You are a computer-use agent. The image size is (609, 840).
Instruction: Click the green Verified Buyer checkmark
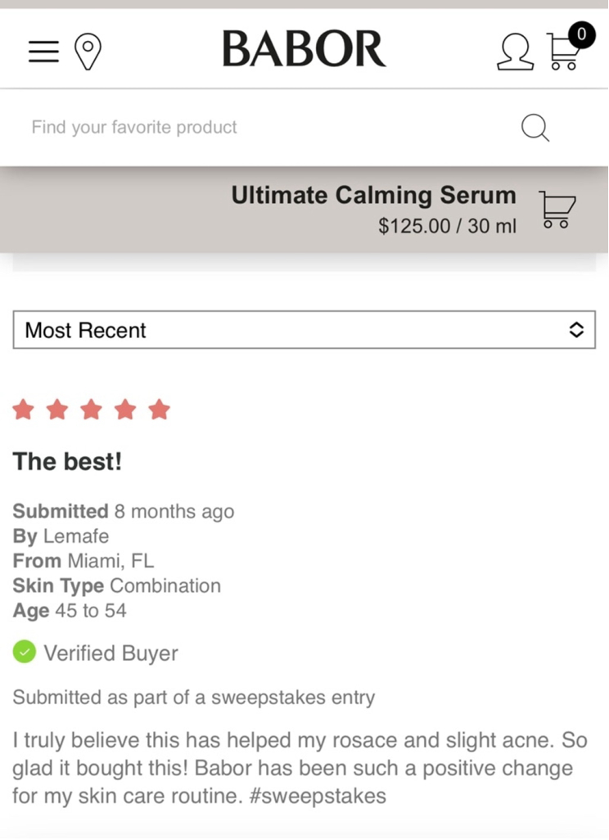tap(24, 652)
